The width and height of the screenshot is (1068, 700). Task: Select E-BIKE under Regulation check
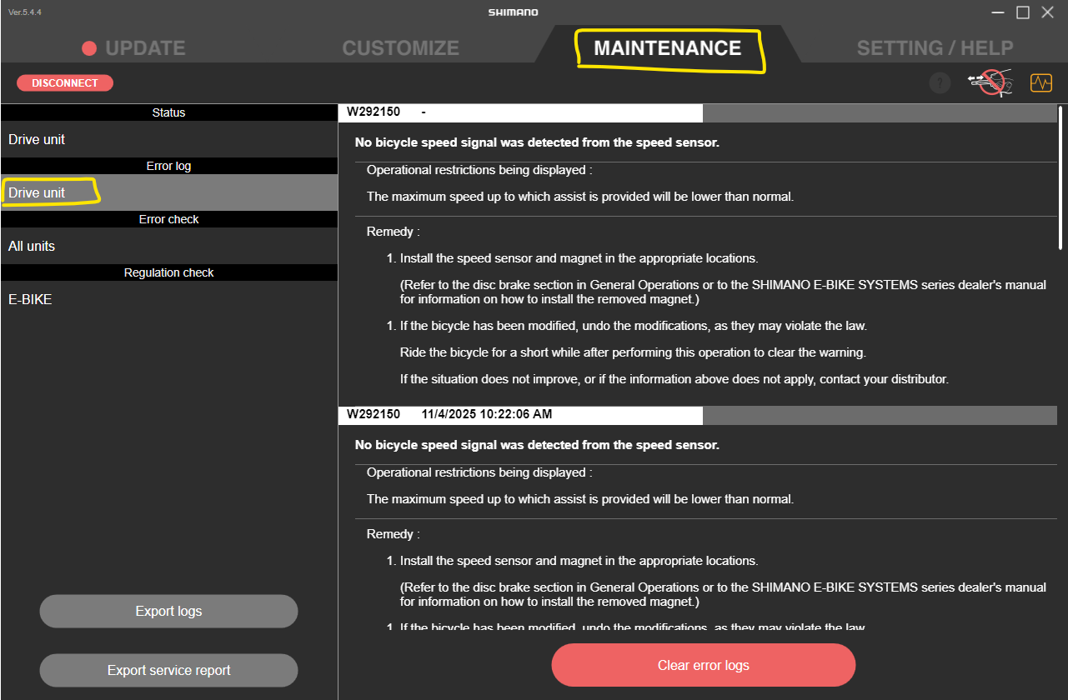point(169,299)
